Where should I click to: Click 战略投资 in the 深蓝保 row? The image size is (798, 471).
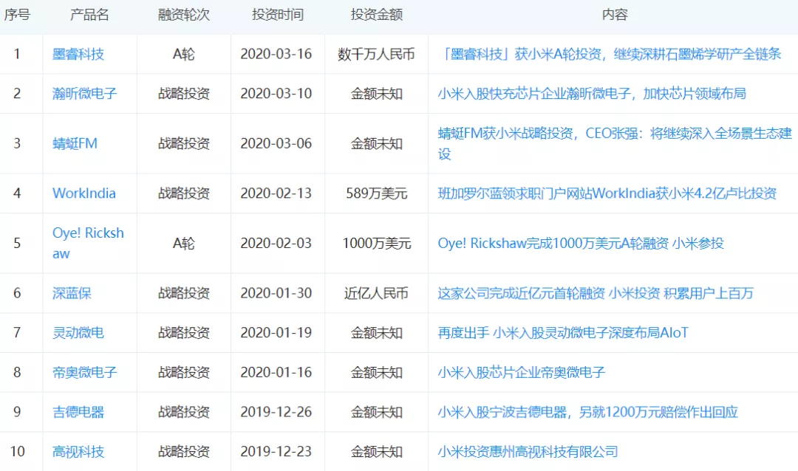(184, 293)
